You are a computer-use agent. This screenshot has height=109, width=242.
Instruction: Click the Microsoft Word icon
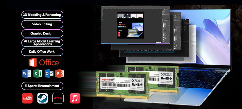(x=26, y=73)
